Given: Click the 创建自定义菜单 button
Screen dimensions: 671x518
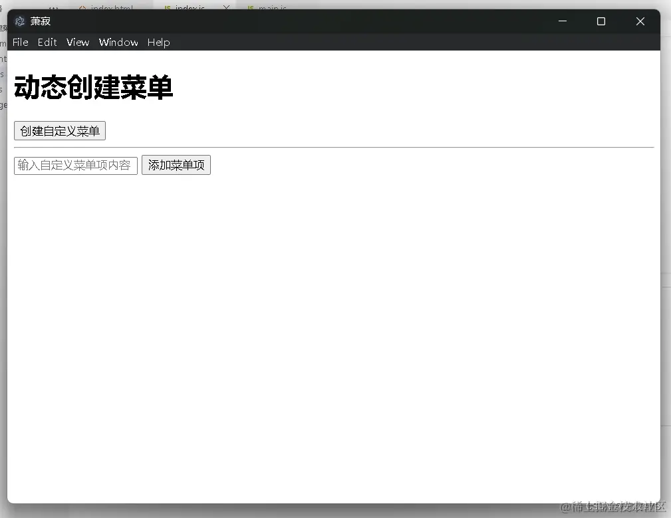Looking at the screenshot, I should pos(59,130).
